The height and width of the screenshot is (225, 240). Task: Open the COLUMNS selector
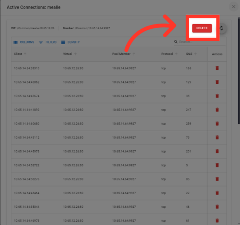coord(24,42)
